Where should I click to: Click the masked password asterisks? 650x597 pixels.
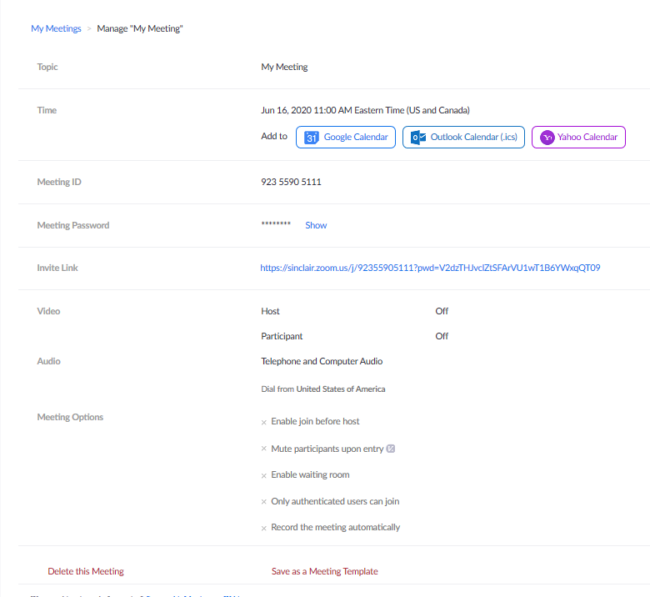pyautogui.click(x=276, y=225)
